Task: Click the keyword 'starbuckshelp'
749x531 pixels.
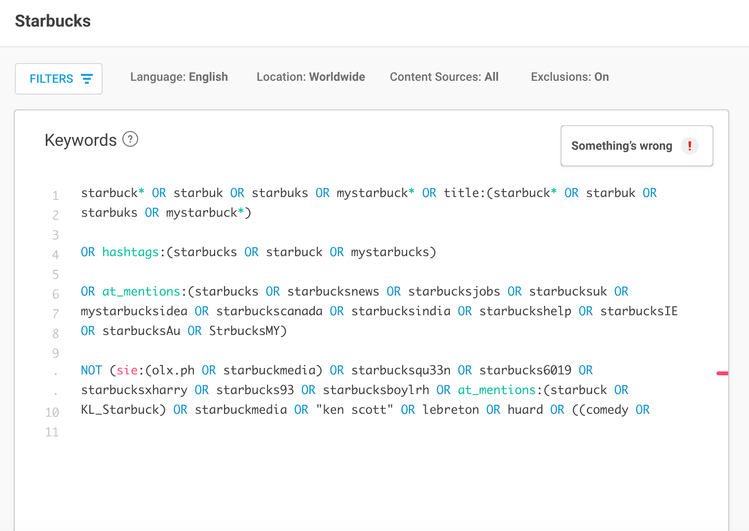Action: (525, 311)
